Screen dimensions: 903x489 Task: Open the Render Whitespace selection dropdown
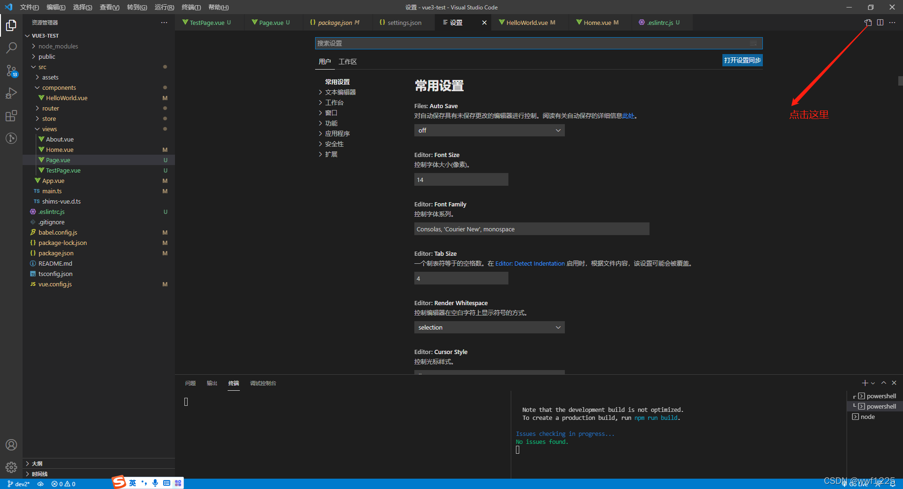coord(489,327)
